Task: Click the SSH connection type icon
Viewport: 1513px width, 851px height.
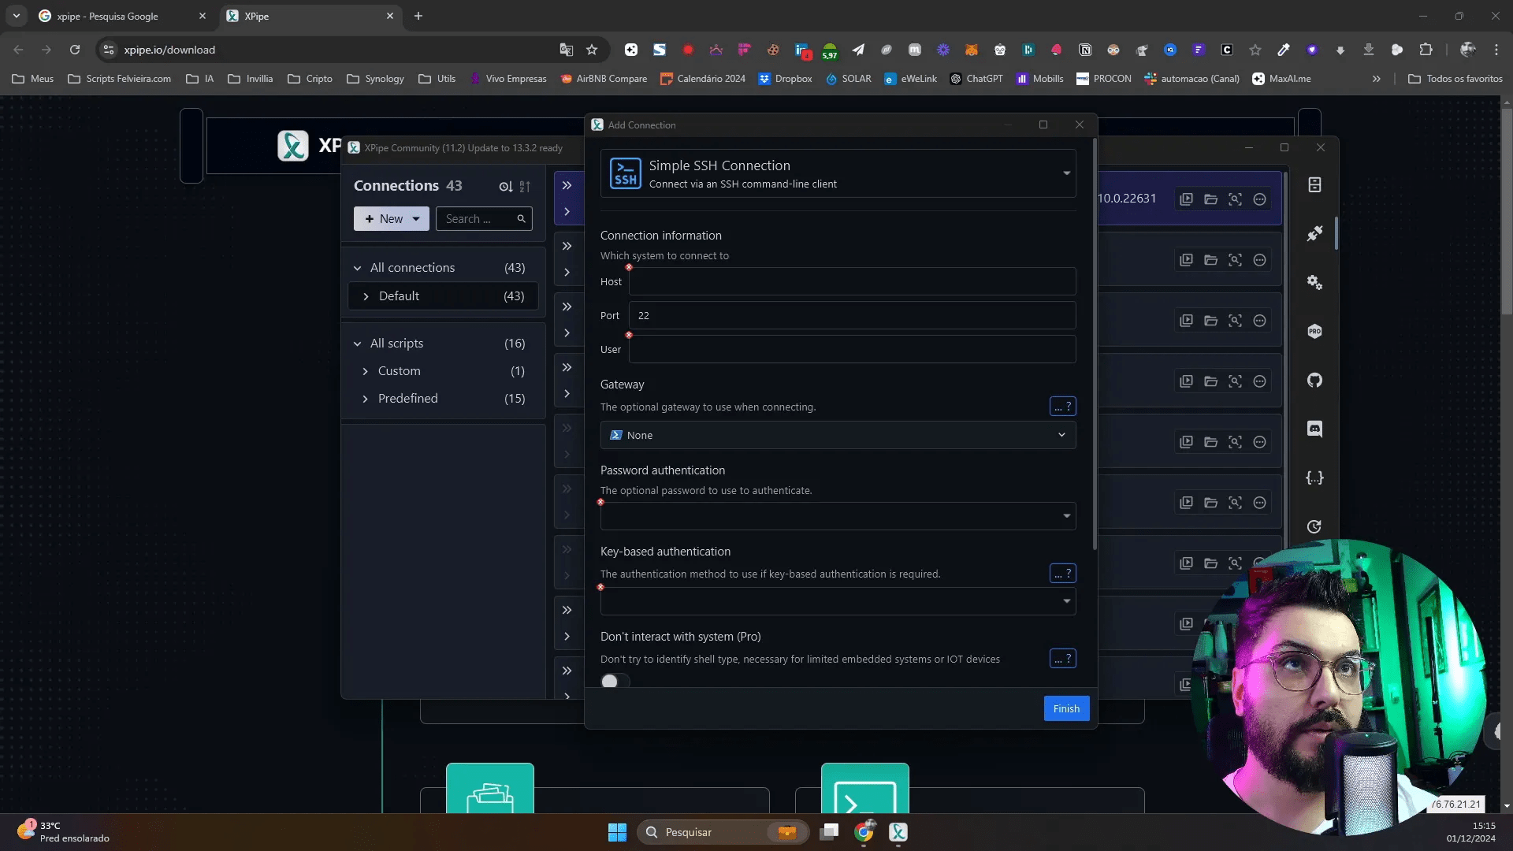Action: pyautogui.click(x=626, y=173)
